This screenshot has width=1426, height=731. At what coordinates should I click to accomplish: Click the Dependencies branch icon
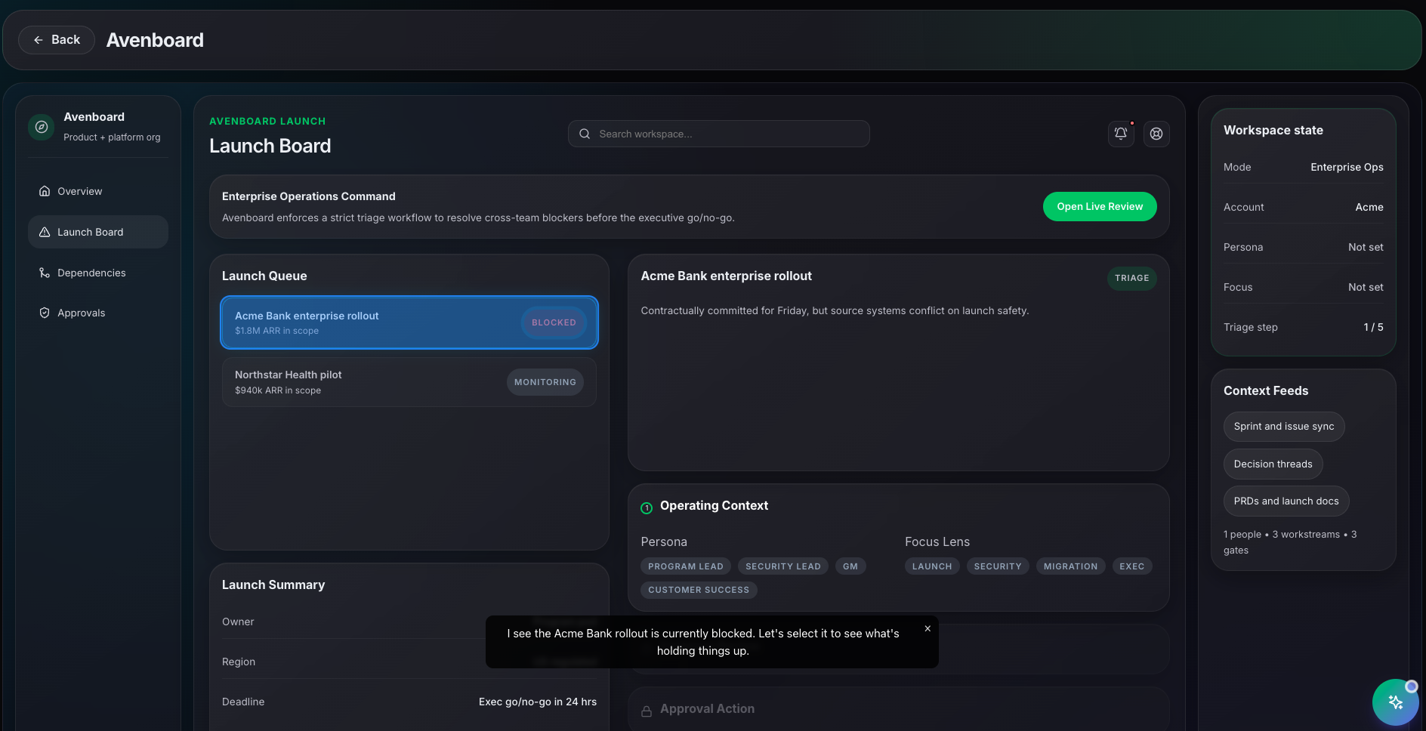pyautogui.click(x=45, y=273)
